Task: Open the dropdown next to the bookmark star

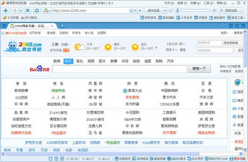Action: (x=135, y=10)
